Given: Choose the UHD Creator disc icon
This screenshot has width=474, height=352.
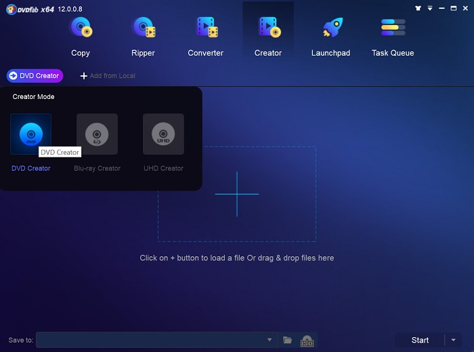Looking at the screenshot, I should click(163, 134).
